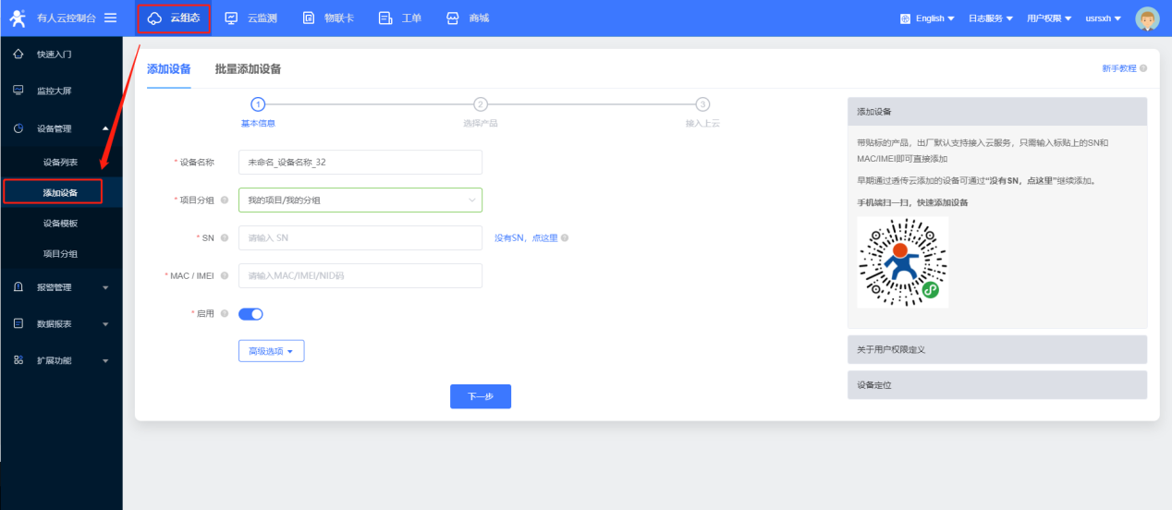Open the 日志服务 dropdown
The image size is (1172, 510).
pos(990,18)
